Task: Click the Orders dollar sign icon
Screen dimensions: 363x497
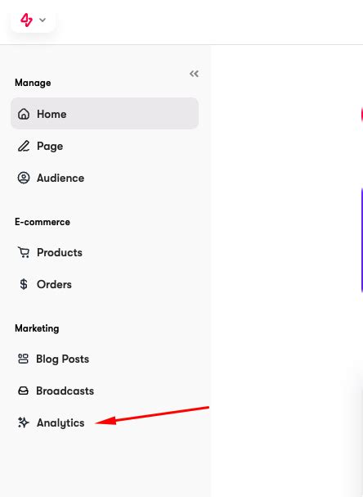Action: pos(24,284)
